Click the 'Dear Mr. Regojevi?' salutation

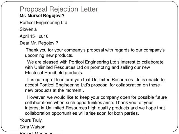coord(39,43)
